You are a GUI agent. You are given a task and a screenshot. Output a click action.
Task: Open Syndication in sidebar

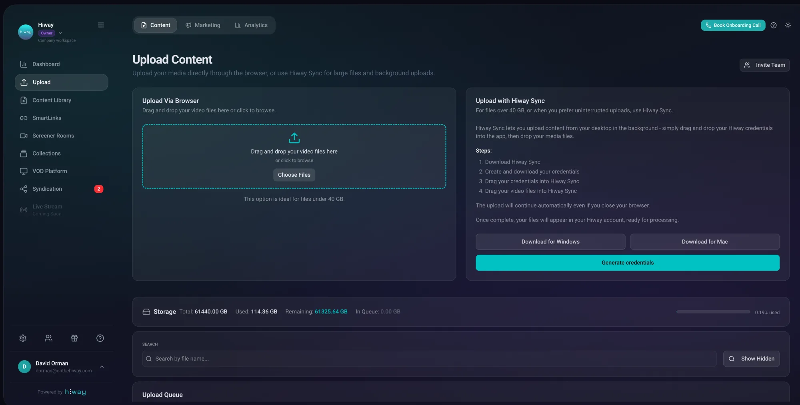click(61, 189)
